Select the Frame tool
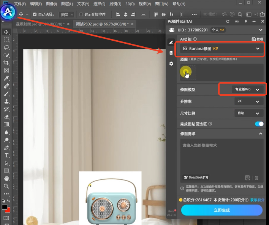 tap(6, 71)
